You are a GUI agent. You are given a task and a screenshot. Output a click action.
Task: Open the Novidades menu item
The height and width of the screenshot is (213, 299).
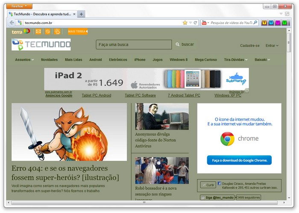tap(49, 60)
